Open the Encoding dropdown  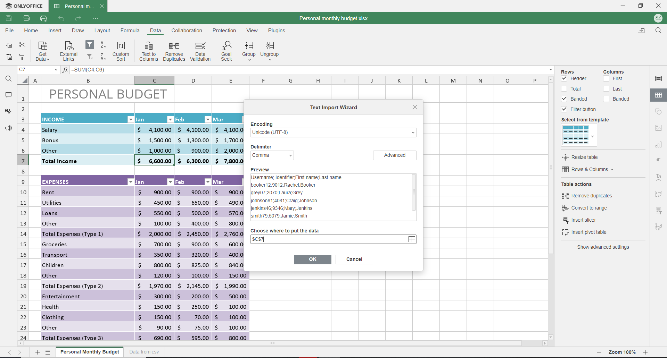pos(333,133)
